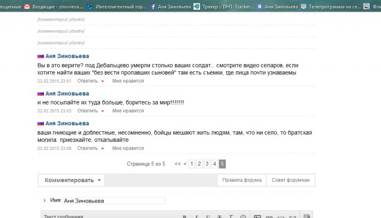Jump to first page with '<<'
381x218 pixels.
point(178,164)
